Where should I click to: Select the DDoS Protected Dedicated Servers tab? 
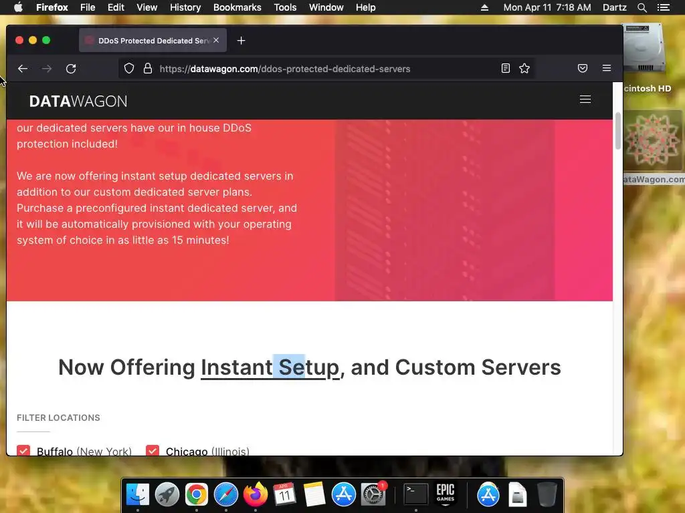[153, 41]
